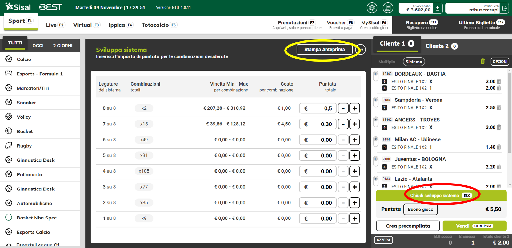Screen dimensions: 512x248
Task: Toggle fixed (F) for Sampdoria - Verona
Action: [376, 102]
